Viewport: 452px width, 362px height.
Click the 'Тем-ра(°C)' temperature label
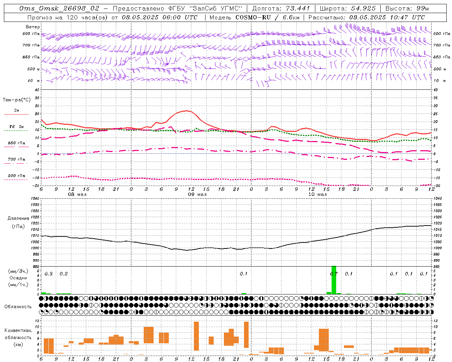[x=17, y=100]
